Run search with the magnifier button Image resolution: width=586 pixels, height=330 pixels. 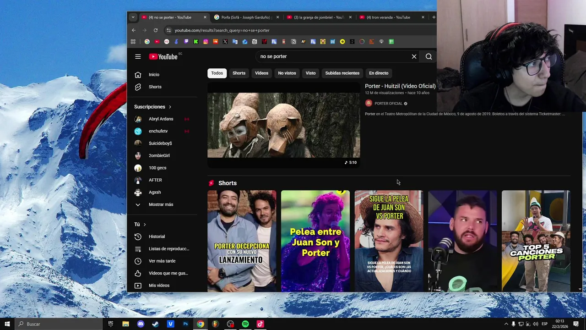pyautogui.click(x=429, y=56)
